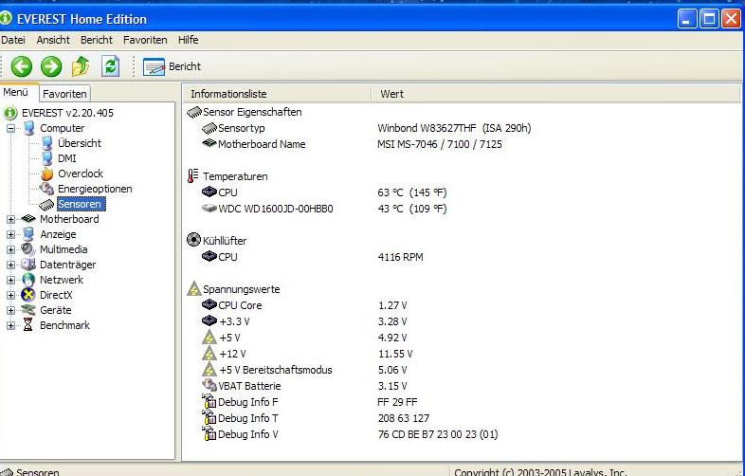Screen dimensions: 745x476
Task: Click the Geräte devices icon
Action: (x=28, y=310)
